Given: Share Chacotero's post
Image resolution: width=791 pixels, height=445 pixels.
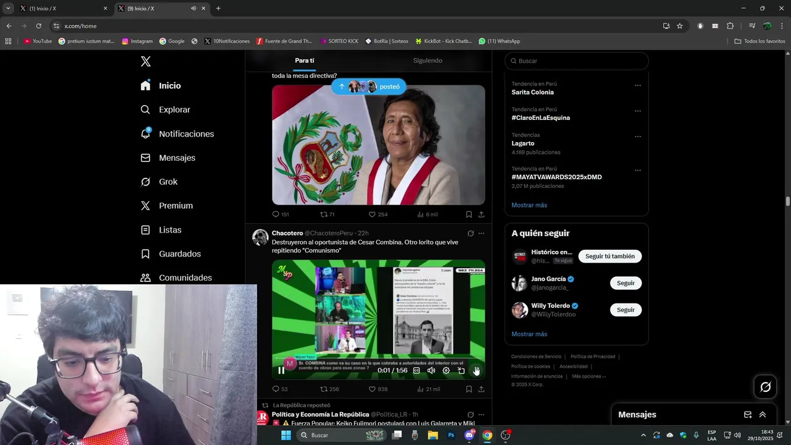Looking at the screenshot, I should (x=481, y=389).
